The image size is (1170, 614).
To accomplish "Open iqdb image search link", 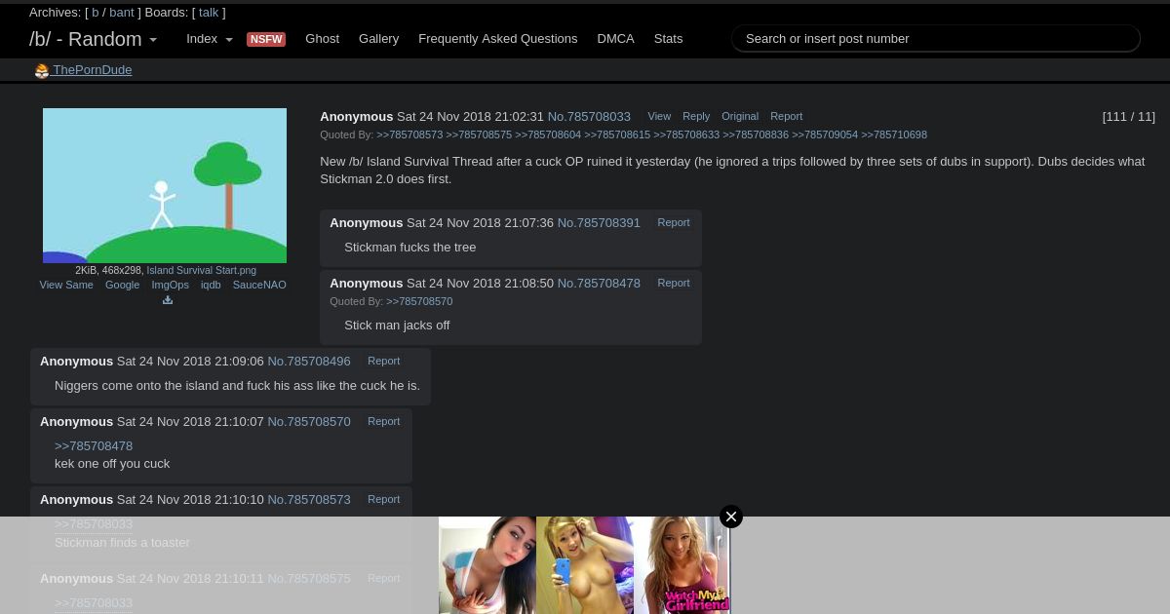I will [211, 286].
